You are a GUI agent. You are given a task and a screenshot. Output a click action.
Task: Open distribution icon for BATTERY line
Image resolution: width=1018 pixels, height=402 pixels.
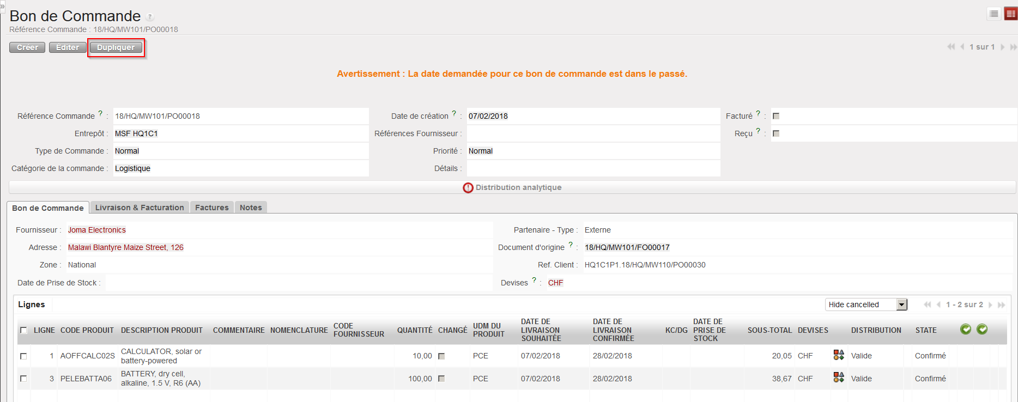839,377
